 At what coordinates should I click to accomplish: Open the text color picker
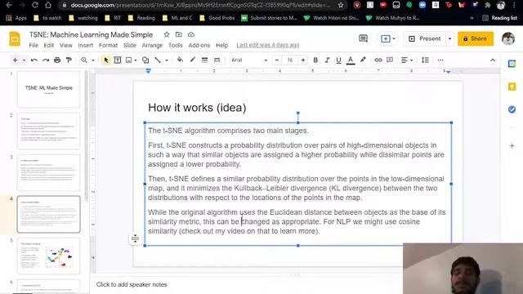pos(351,60)
